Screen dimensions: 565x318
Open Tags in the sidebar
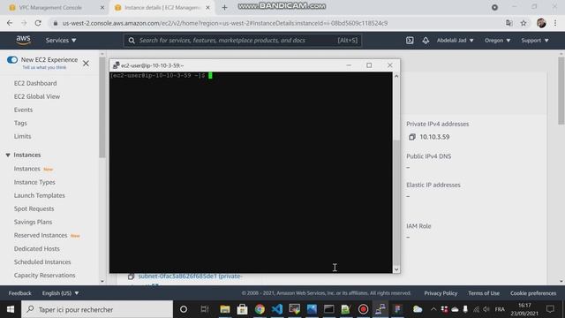click(20, 124)
